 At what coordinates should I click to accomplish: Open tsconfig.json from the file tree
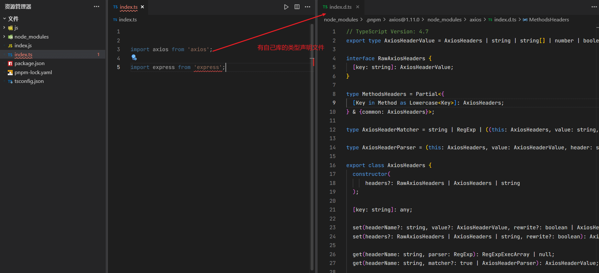click(29, 81)
